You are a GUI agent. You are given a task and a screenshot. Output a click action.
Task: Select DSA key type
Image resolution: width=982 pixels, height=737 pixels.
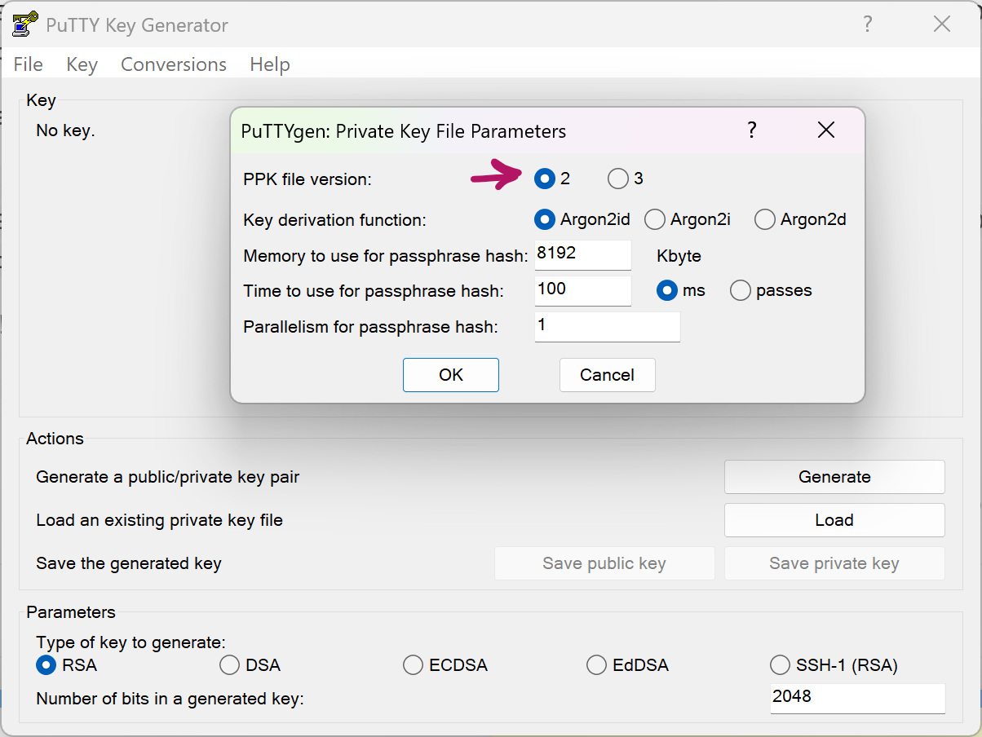pyautogui.click(x=229, y=665)
